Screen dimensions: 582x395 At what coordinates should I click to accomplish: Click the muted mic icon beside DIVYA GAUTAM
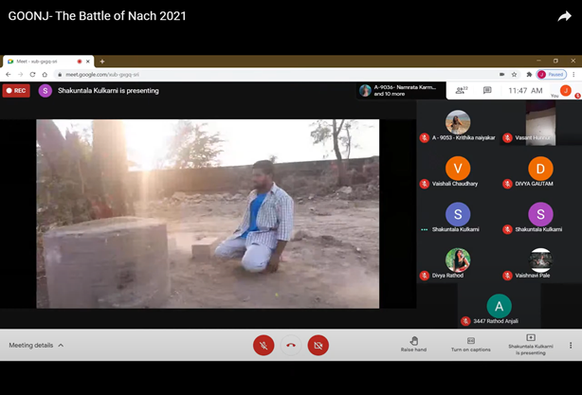[x=507, y=184]
